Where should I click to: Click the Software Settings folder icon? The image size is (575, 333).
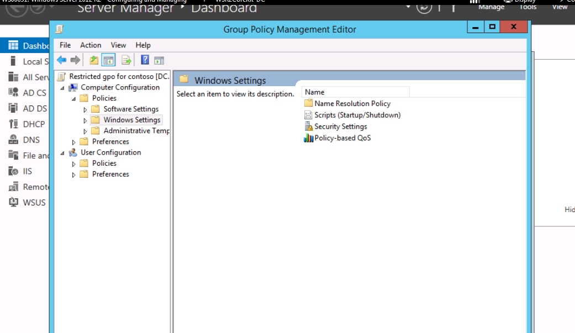pos(96,109)
